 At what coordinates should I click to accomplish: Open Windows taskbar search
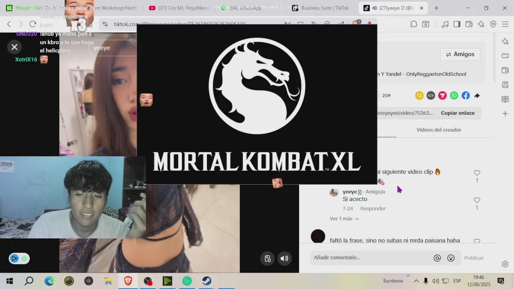[x=29, y=281]
